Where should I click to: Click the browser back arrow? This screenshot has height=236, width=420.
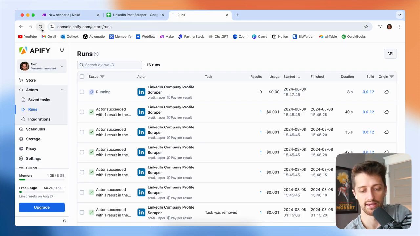tap(21, 27)
